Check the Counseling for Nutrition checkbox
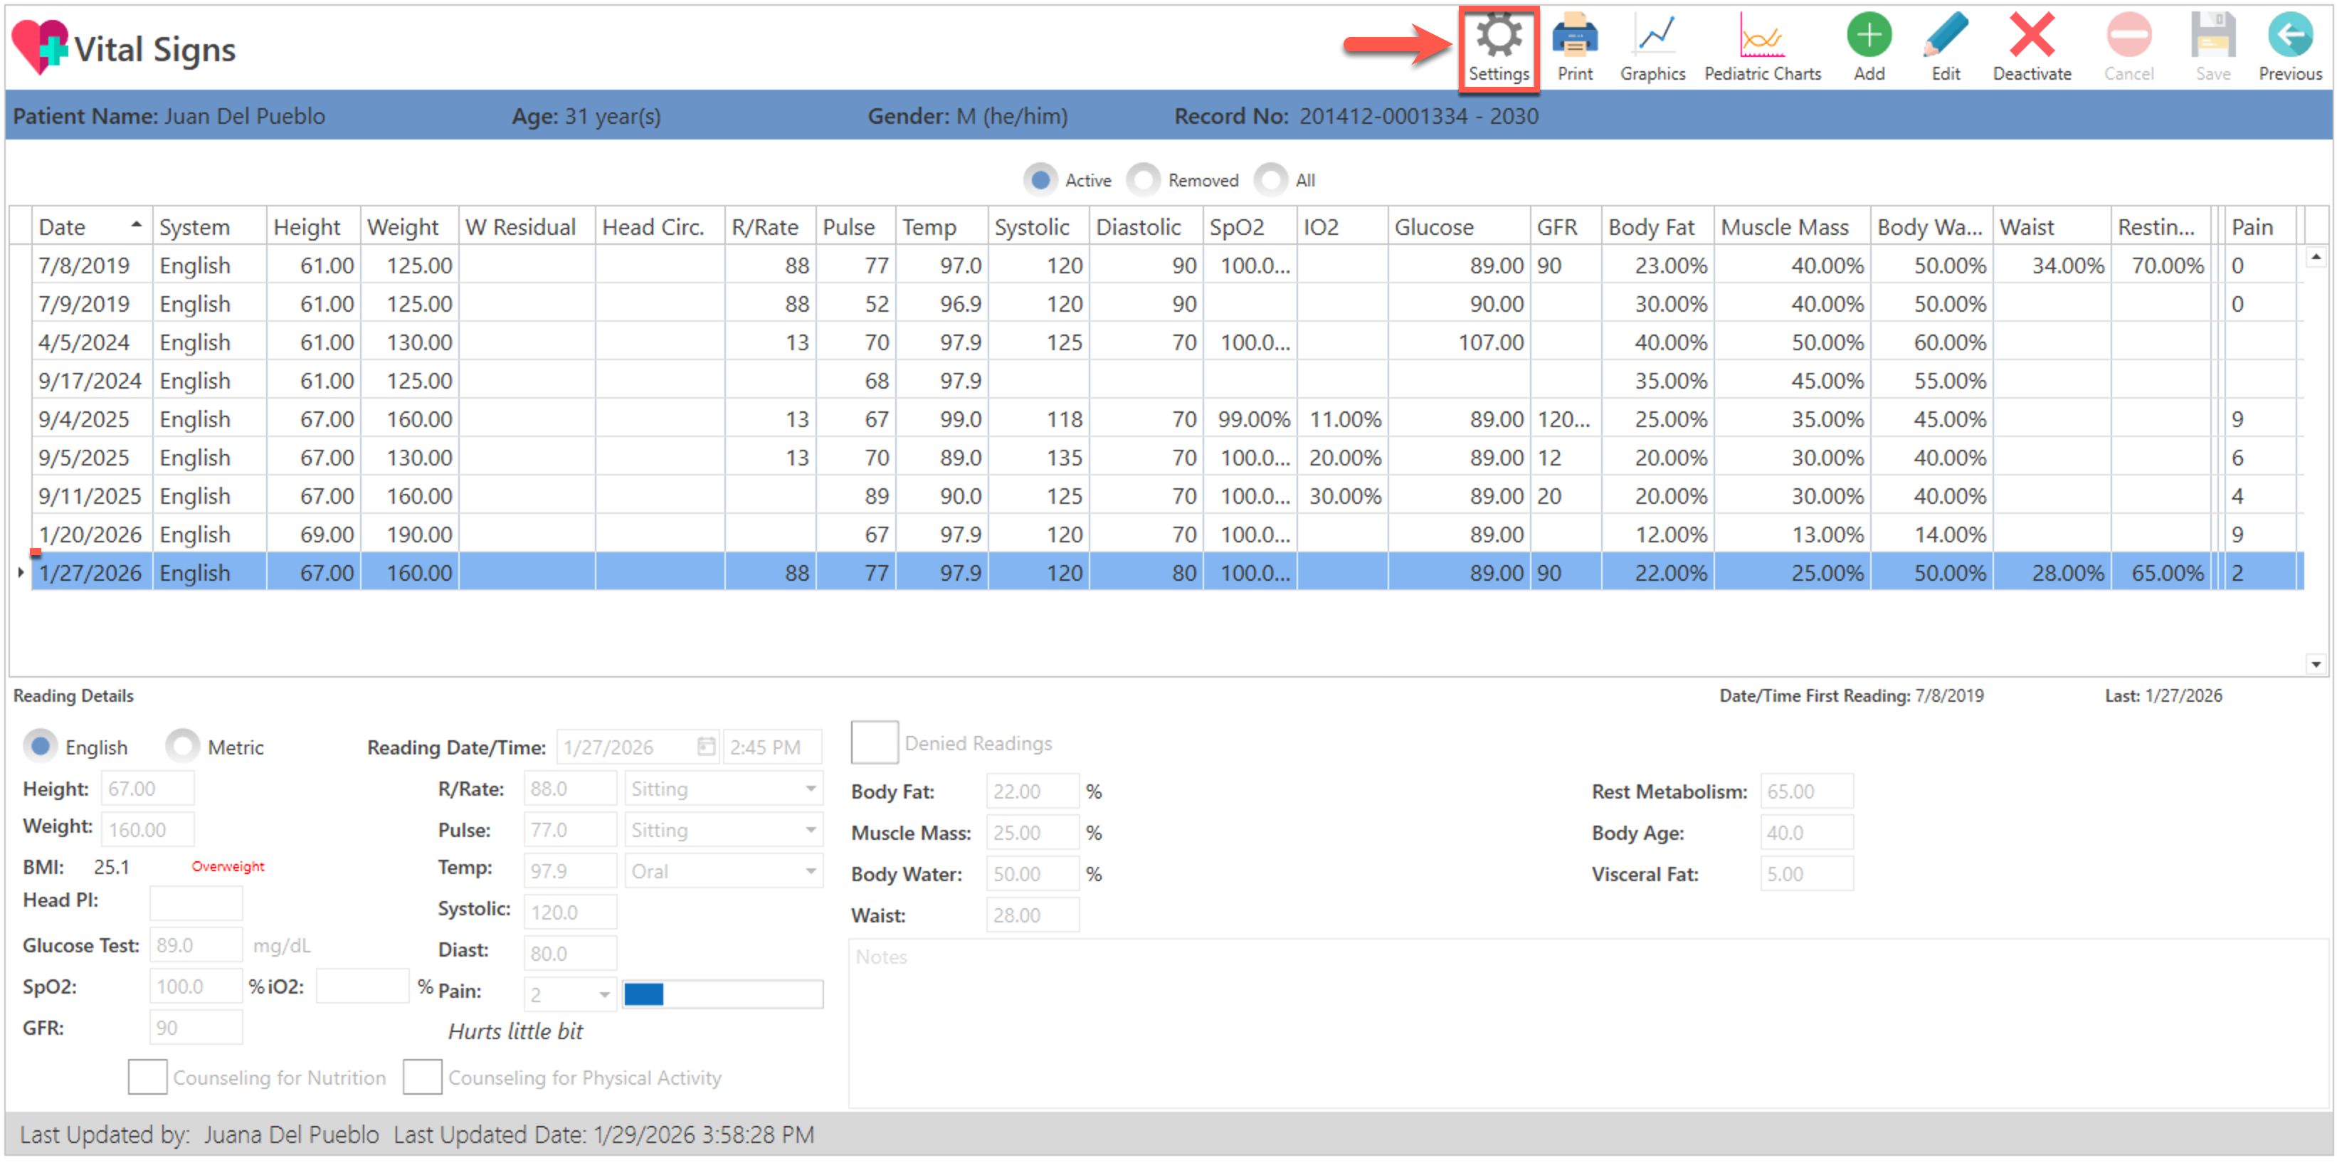The height and width of the screenshot is (1163, 2337). (x=147, y=1077)
